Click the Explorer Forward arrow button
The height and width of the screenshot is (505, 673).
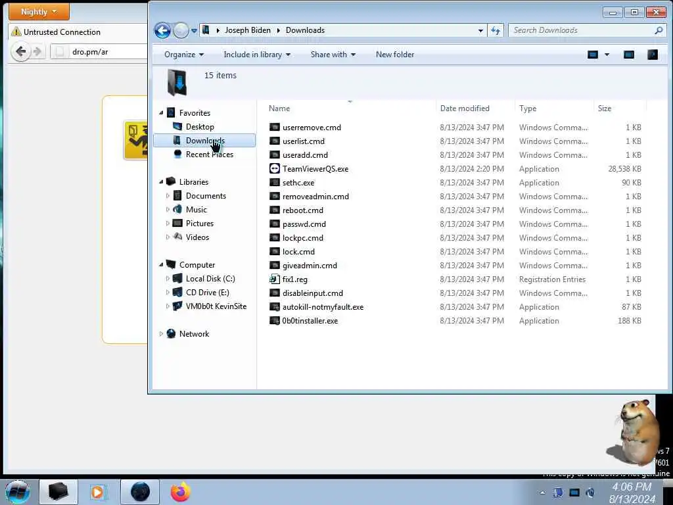click(181, 30)
